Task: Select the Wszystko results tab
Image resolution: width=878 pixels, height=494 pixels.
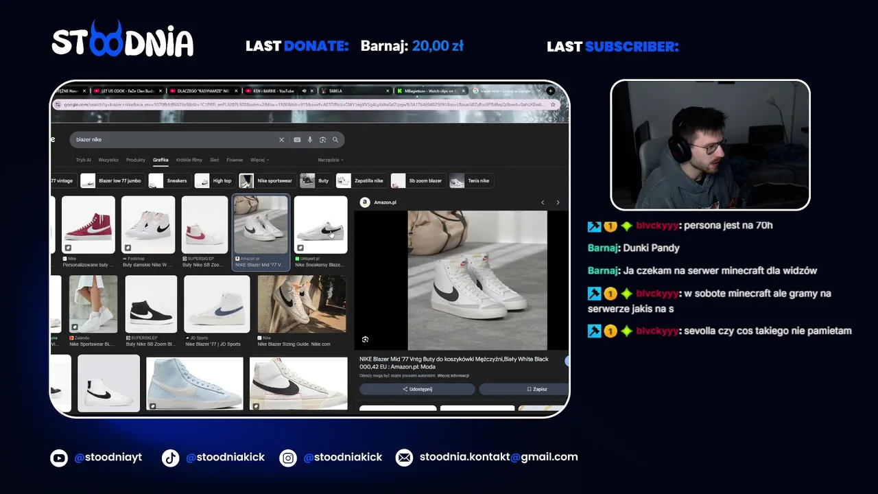Action: (108, 160)
